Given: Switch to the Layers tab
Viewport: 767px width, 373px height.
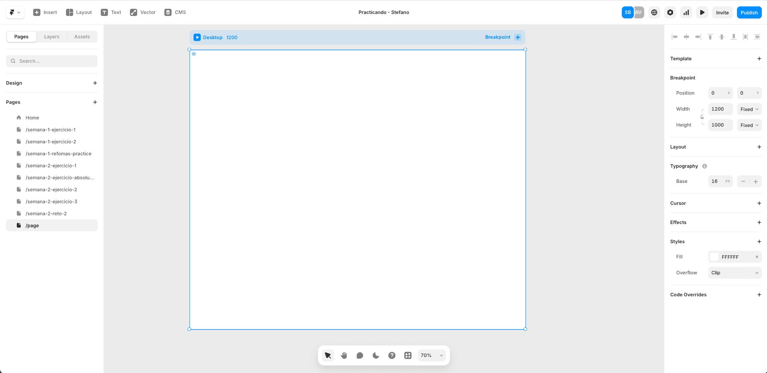Looking at the screenshot, I should click(x=52, y=37).
